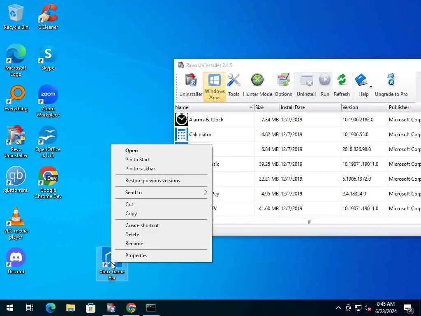Select Create shortcut in context menu
This screenshot has height=316, width=421.
[x=161, y=225]
